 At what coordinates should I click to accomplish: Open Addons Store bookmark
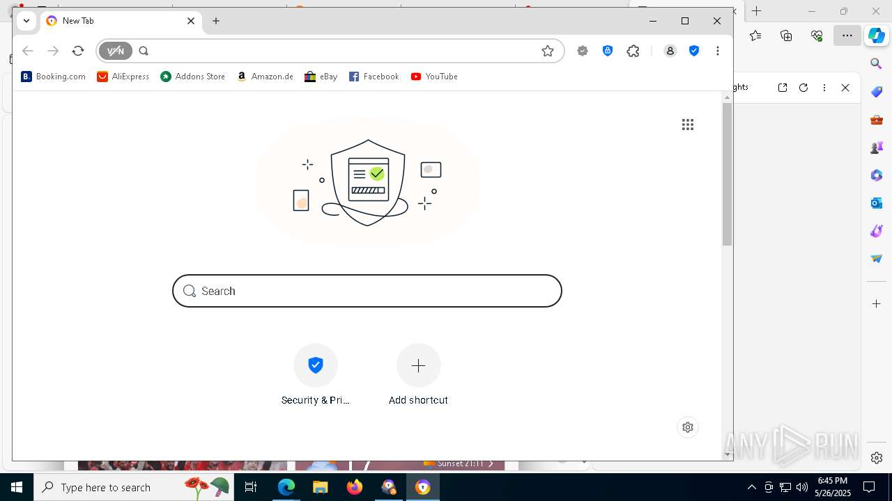192,77
